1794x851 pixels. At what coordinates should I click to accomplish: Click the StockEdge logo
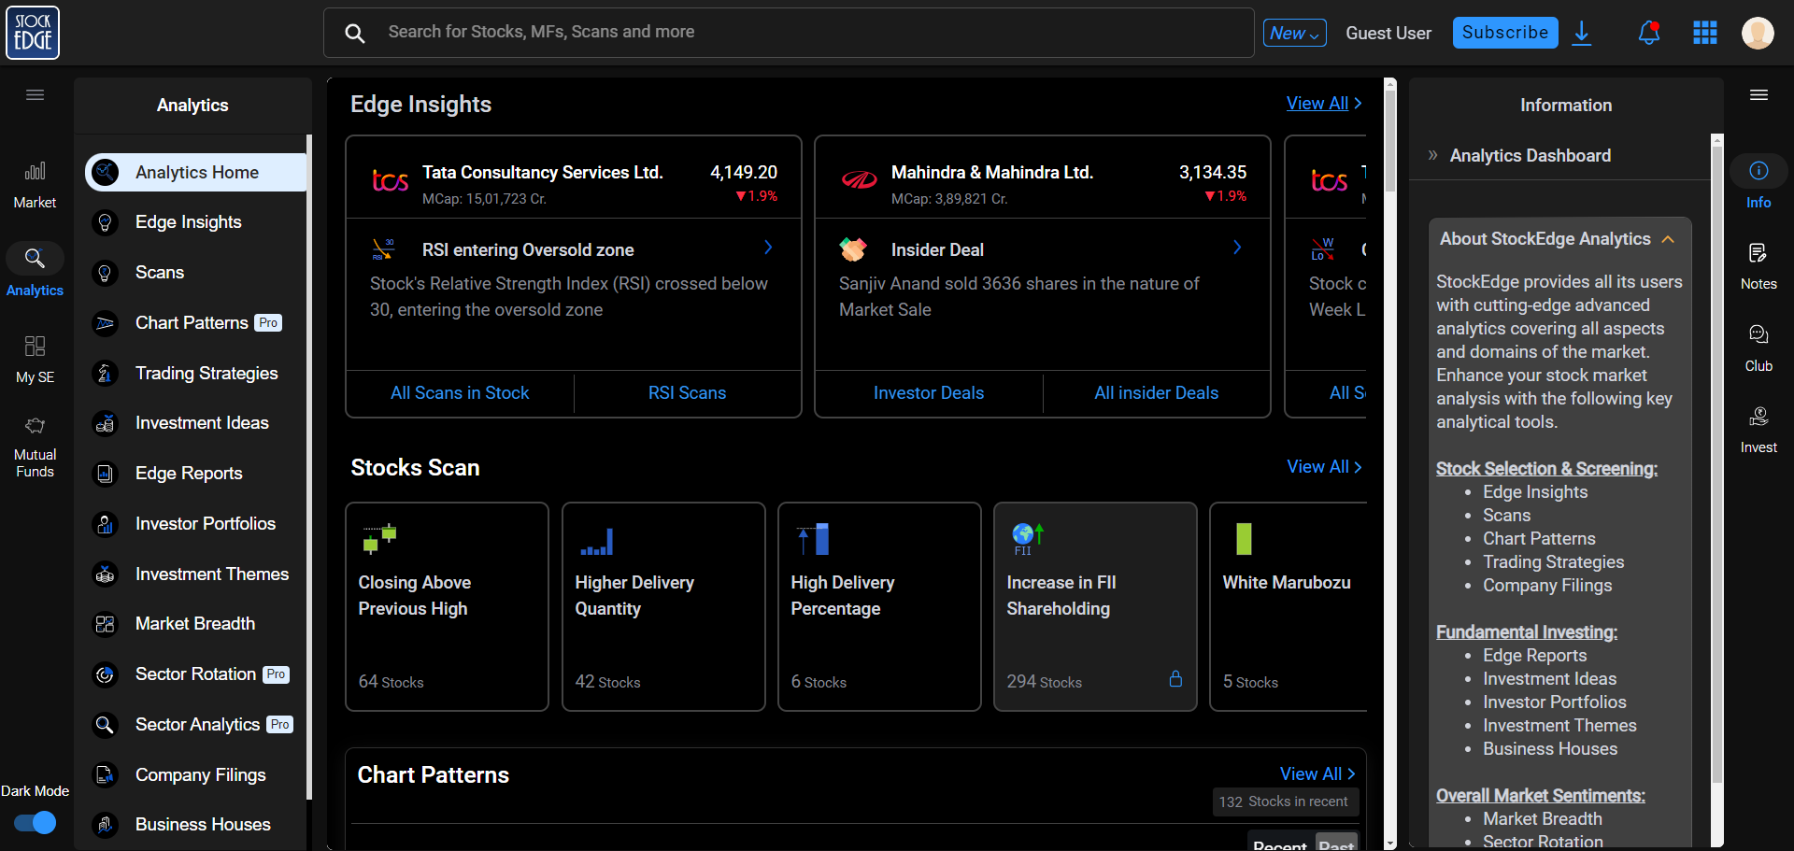pos(33,33)
